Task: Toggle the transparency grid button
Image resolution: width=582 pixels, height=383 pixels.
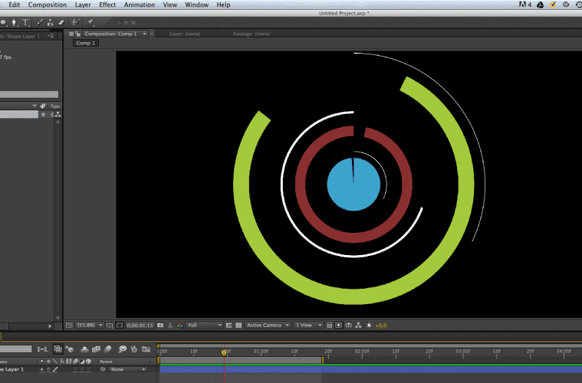Action: click(239, 326)
